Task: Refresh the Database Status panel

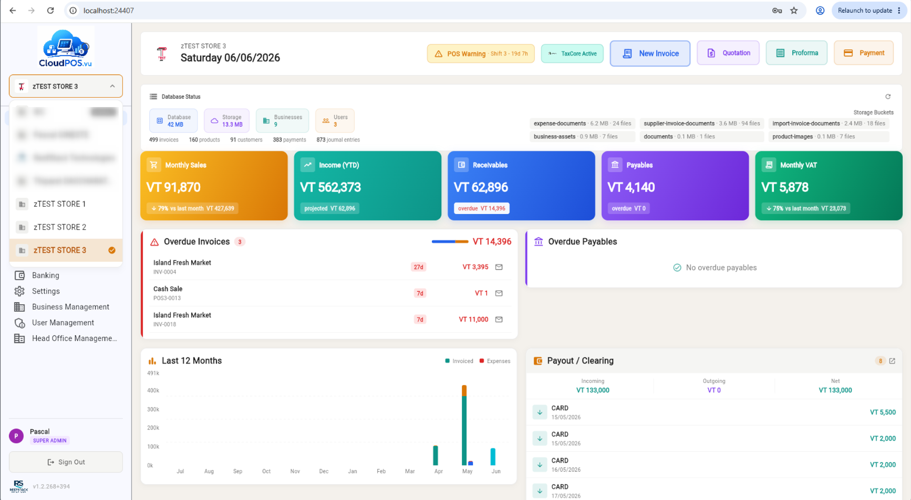Action: 888,97
